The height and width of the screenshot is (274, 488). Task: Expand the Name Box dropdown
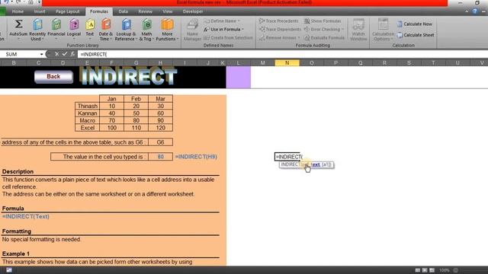[41, 54]
